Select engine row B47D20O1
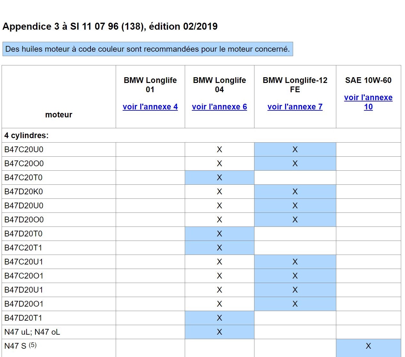 click(201, 304)
